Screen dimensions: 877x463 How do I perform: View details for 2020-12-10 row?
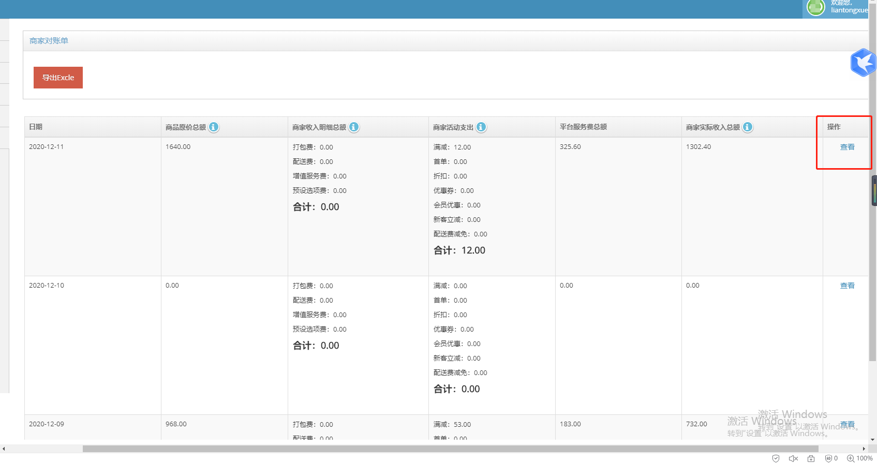847,286
